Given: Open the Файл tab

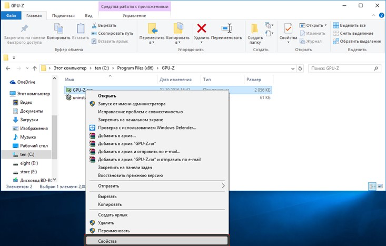Looking at the screenshot, I should click(x=11, y=15).
